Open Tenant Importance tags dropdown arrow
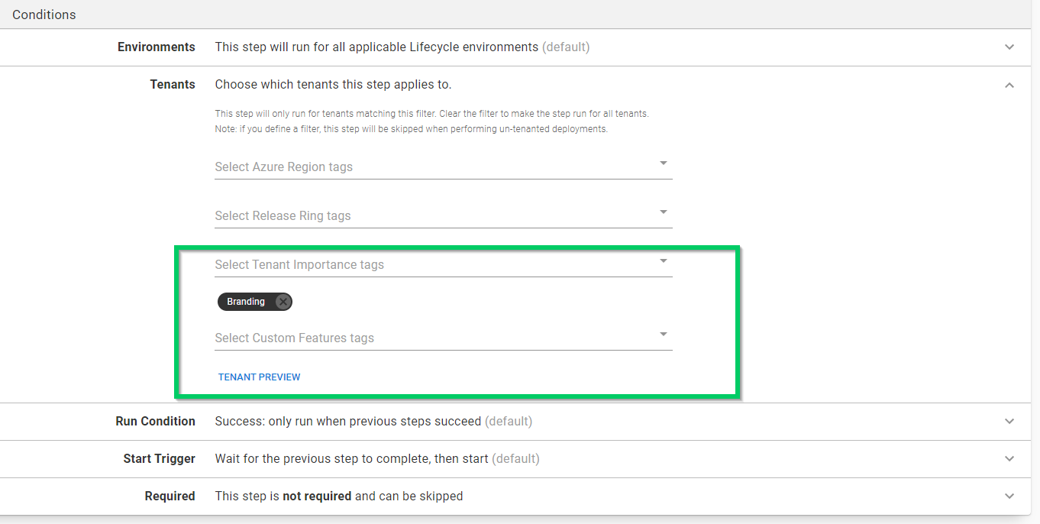The image size is (1040, 524). pyautogui.click(x=663, y=261)
